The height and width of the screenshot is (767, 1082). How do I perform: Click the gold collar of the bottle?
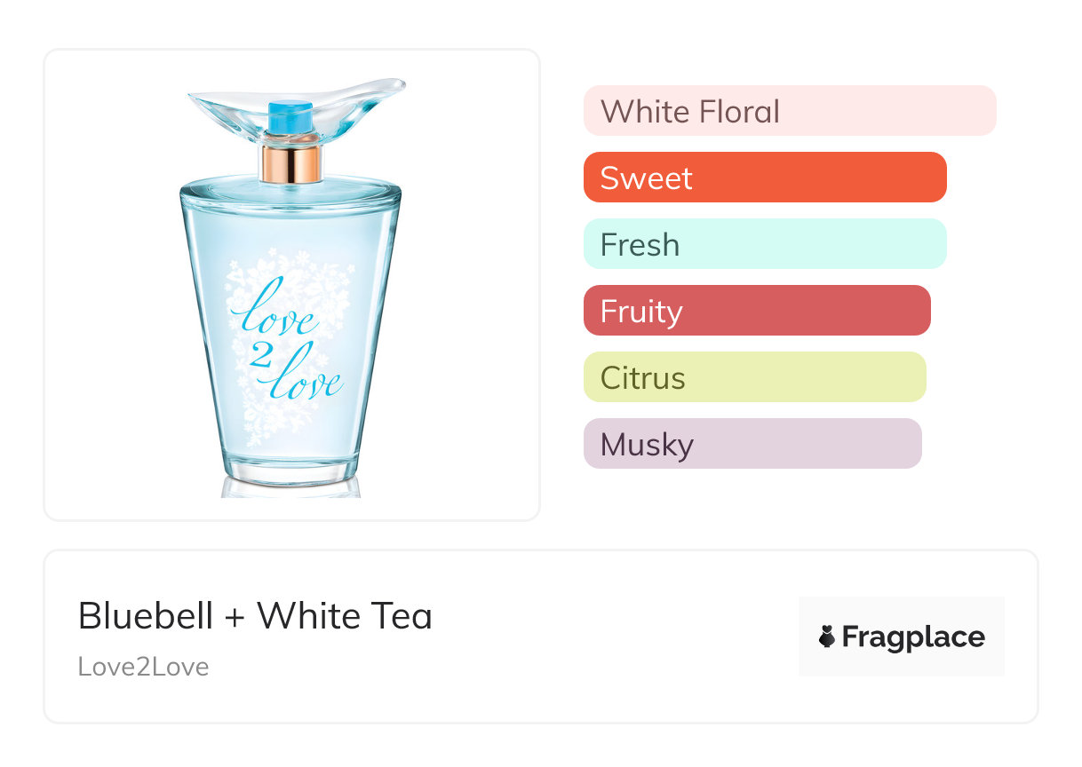[x=290, y=164]
